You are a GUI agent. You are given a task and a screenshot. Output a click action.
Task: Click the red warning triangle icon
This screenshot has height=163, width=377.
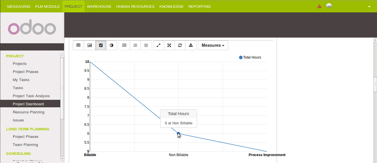[x=319, y=6]
